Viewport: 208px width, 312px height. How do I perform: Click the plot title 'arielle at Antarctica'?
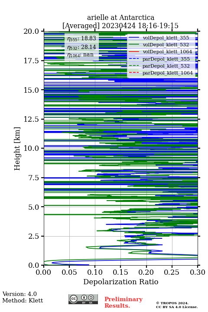pos(120,17)
